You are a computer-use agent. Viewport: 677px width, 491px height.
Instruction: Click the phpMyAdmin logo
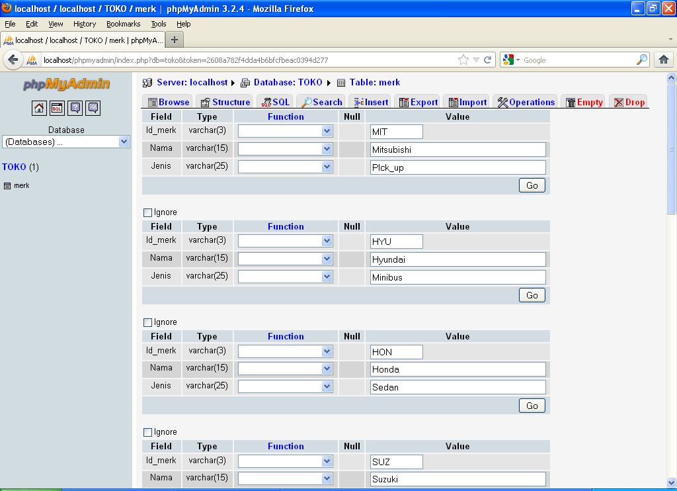(x=67, y=83)
